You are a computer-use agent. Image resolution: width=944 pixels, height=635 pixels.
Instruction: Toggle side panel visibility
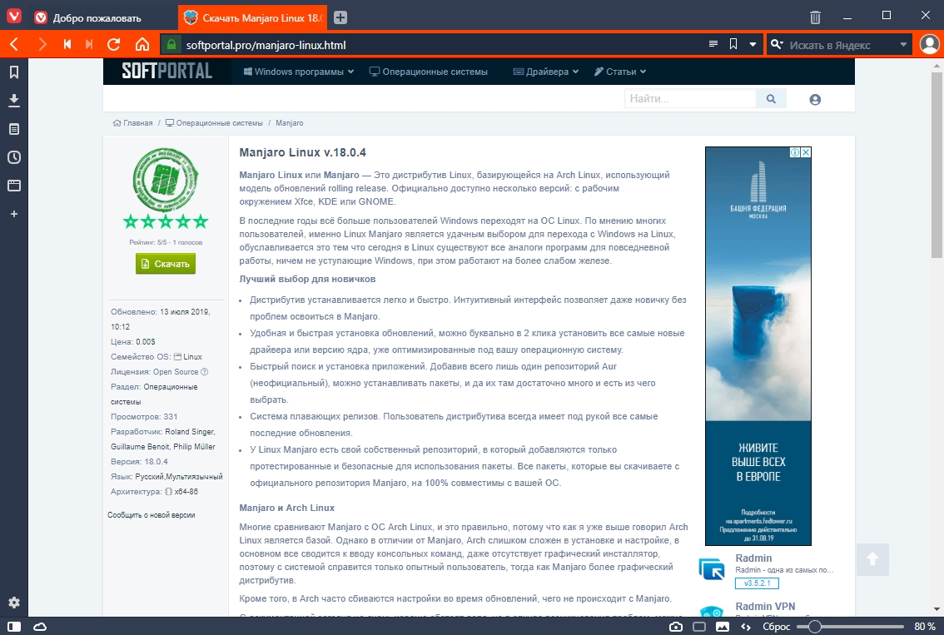tap(14, 627)
